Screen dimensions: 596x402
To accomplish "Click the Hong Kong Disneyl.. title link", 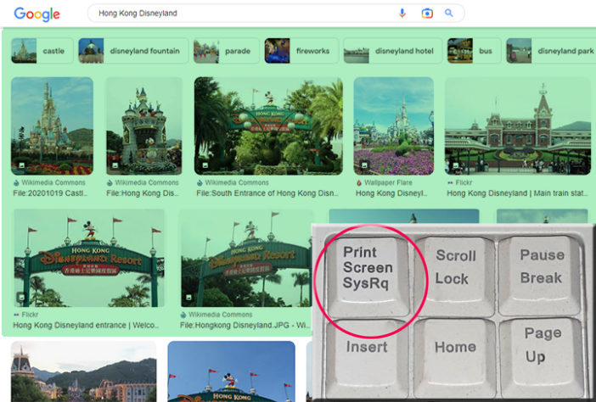I will (391, 193).
